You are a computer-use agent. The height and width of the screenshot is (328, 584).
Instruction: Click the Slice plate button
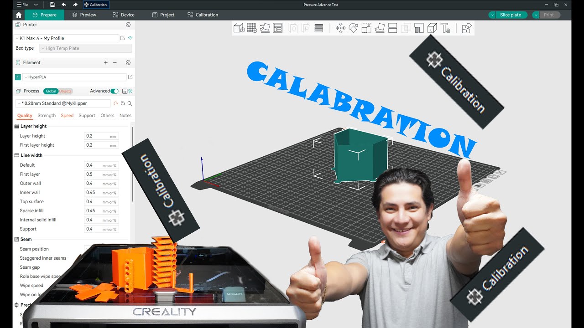coord(511,15)
